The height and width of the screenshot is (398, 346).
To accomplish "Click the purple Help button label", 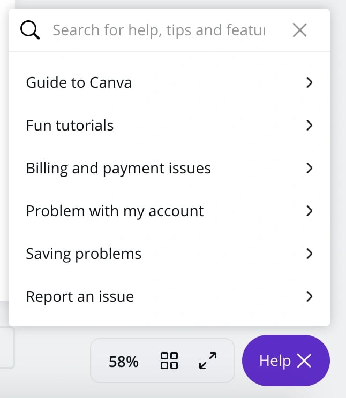I will [x=275, y=361].
